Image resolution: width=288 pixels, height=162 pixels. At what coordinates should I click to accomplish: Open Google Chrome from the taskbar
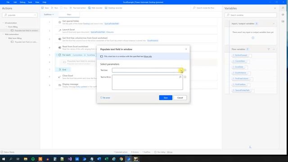121,159
